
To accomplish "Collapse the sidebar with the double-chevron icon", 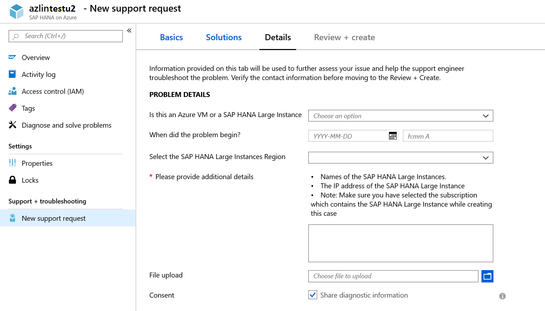I will pos(129,31).
